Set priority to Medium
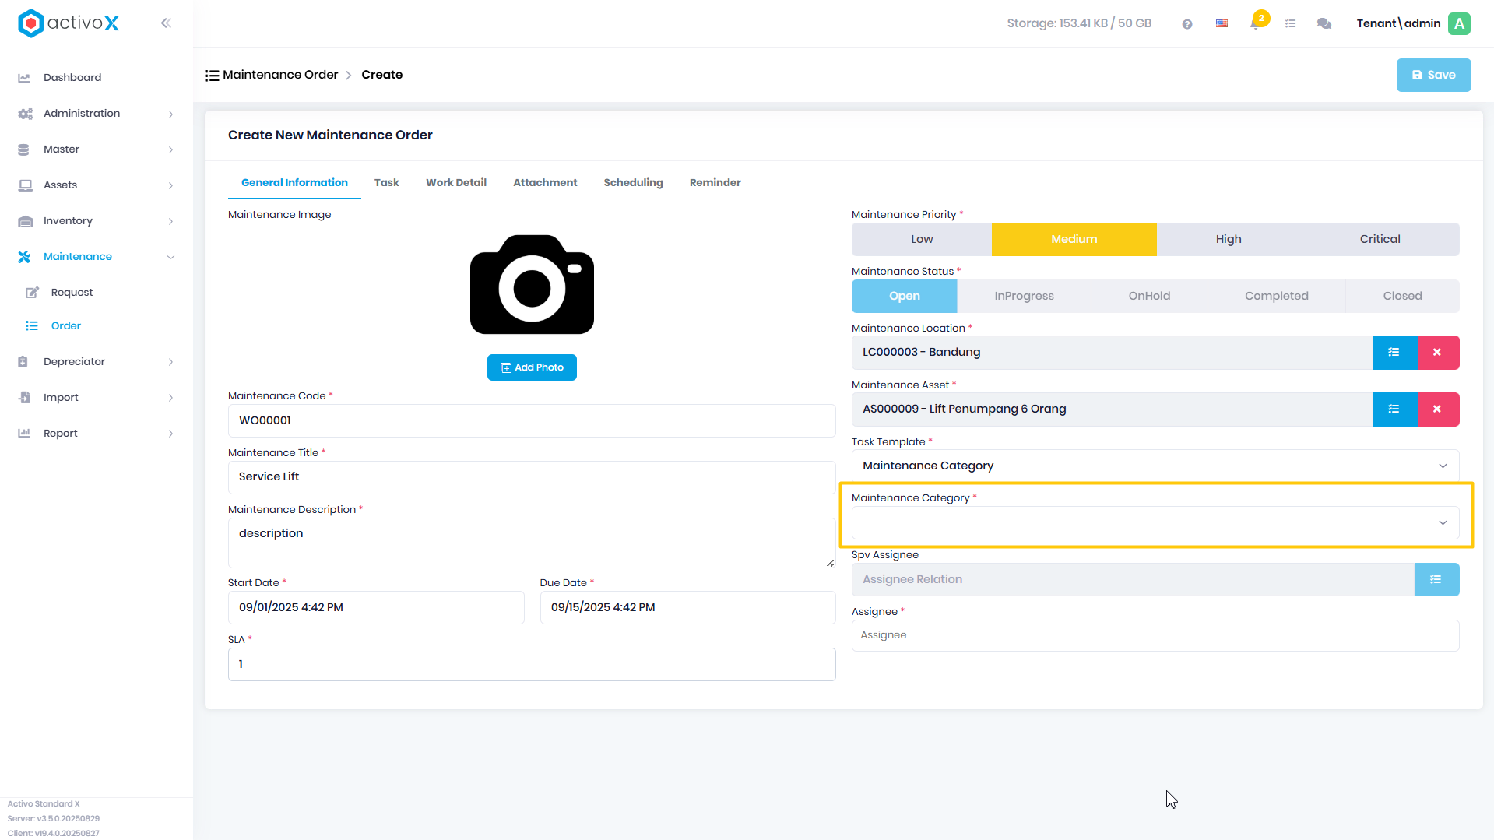 point(1074,240)
